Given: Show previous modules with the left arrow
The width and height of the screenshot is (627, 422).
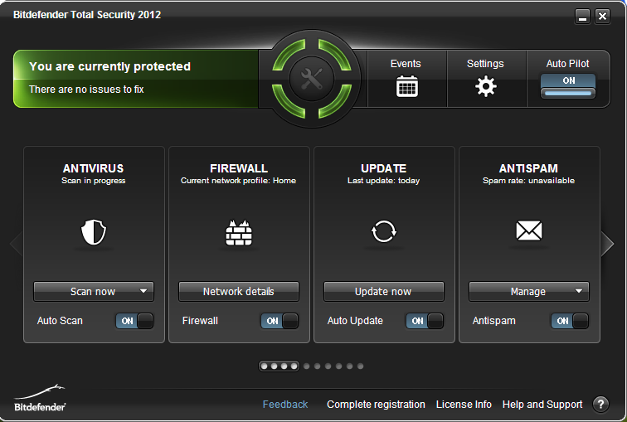Looking at the screenshot, I should tap(16, 243).
